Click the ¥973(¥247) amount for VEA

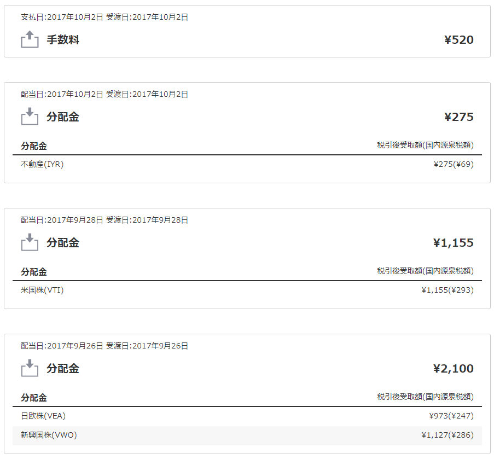click(451, 416)
